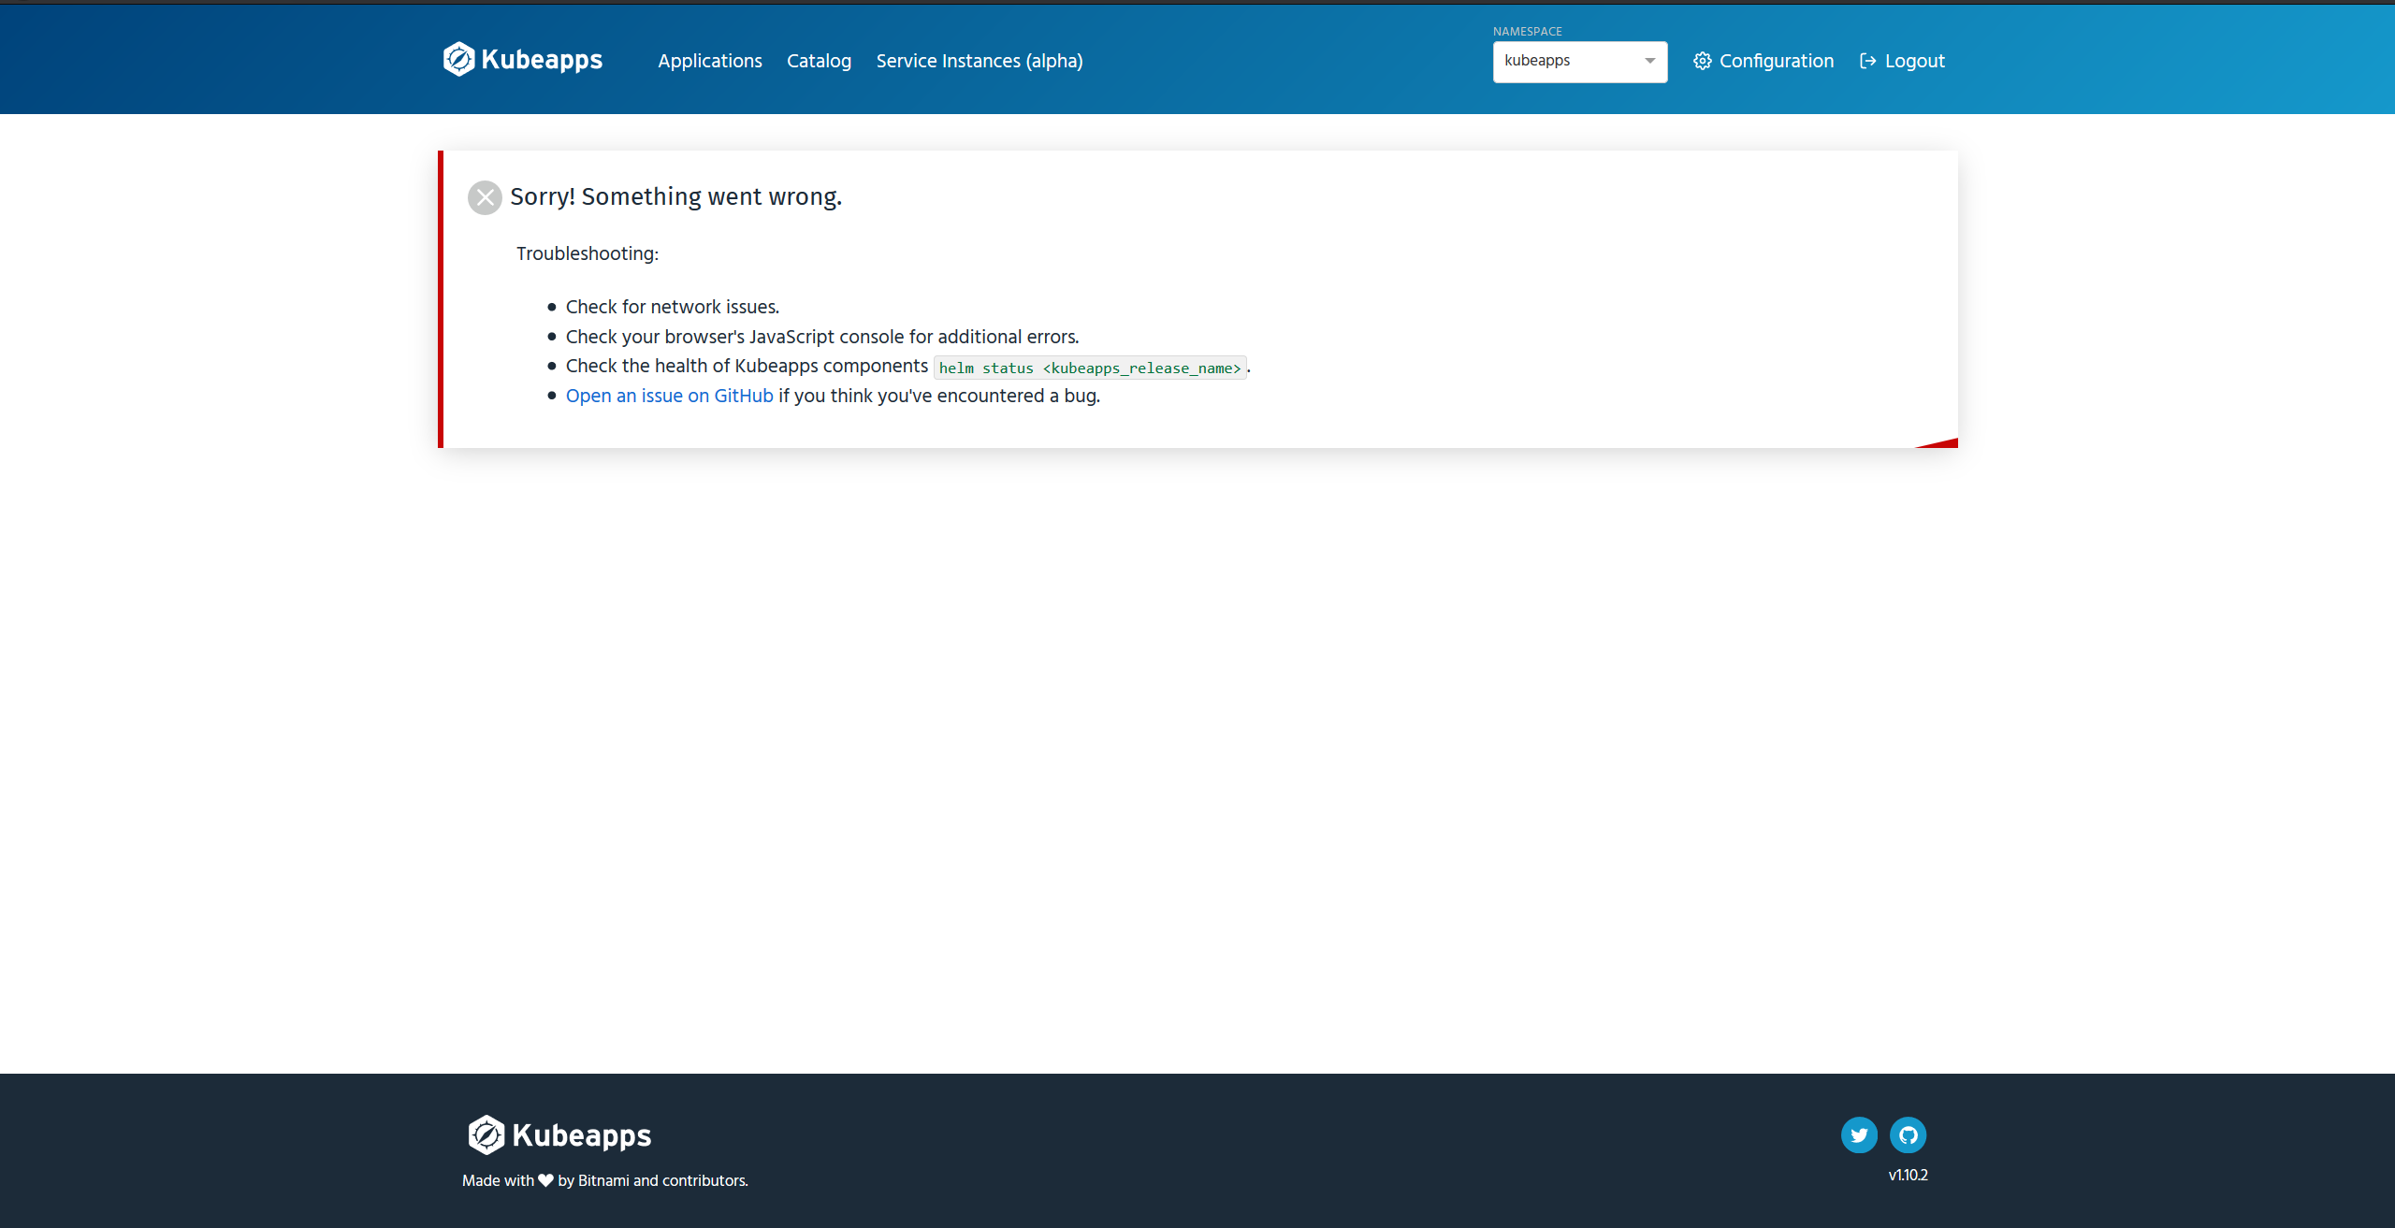Open the Catalog page

819,60
